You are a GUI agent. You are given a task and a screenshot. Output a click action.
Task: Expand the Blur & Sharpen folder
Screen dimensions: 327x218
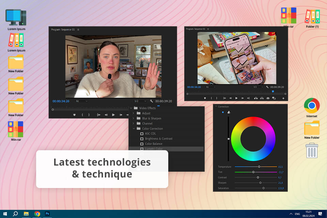(x=134, y=118)
